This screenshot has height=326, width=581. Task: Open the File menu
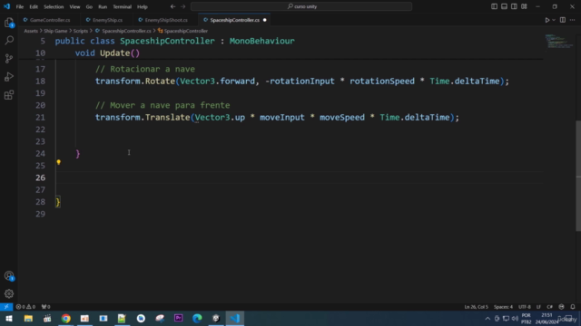pos(20,6)
